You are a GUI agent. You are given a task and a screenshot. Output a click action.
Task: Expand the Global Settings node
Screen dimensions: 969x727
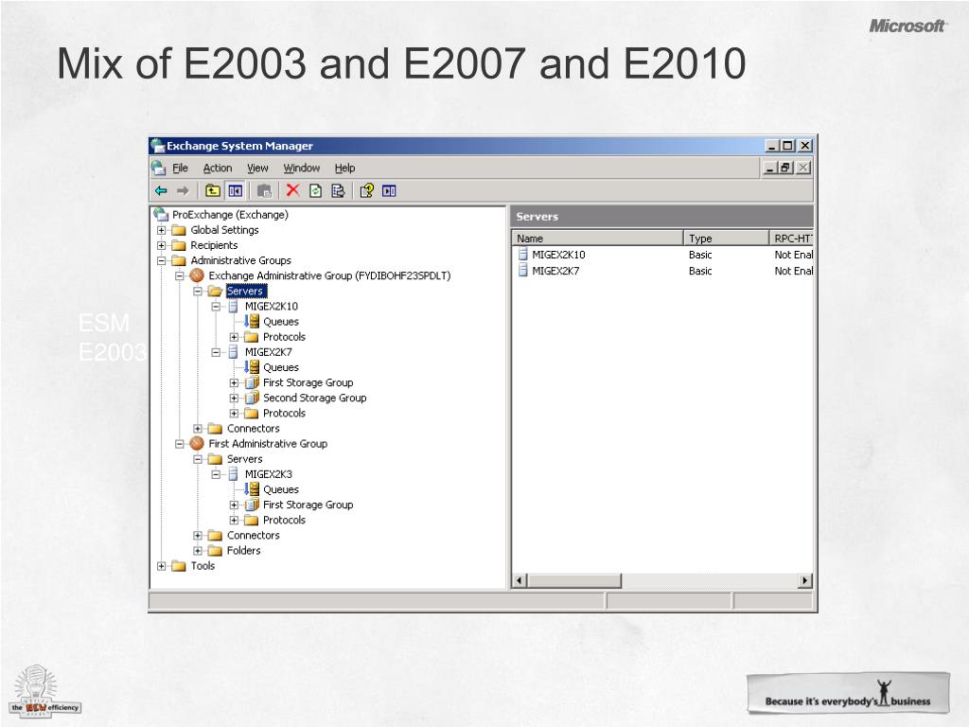coord(161,230)
